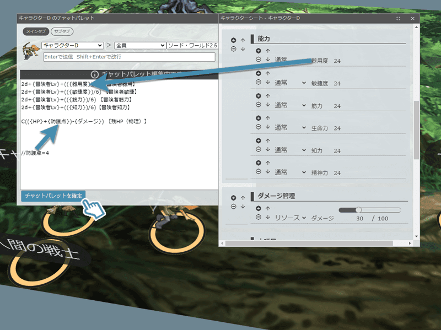
Task: Move ダメージ管理 section up
Action: 243,198
